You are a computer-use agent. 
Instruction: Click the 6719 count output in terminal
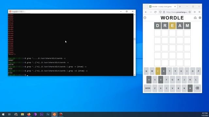pyautogui.click(x=10, y=73)
